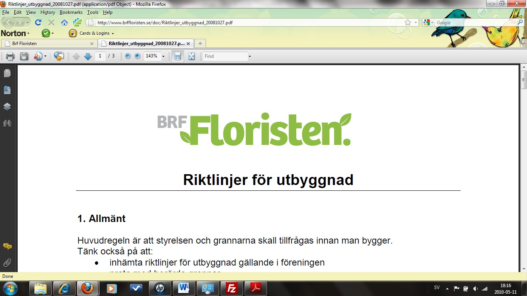Close the Brf Floristen tab

pos(92,44)
